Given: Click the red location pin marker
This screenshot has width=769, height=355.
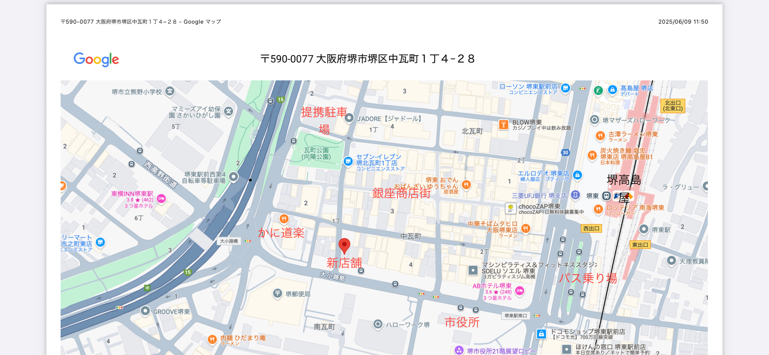Looking at the screenshot, I should (x=344, y=245).
